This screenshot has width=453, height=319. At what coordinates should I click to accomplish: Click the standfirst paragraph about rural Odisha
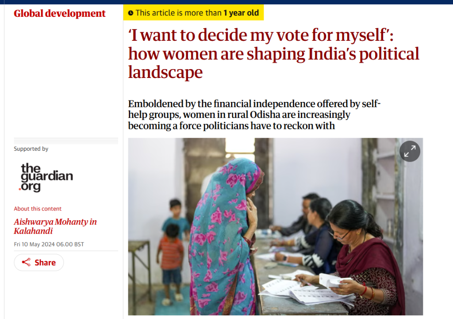(x=254, y=115)
